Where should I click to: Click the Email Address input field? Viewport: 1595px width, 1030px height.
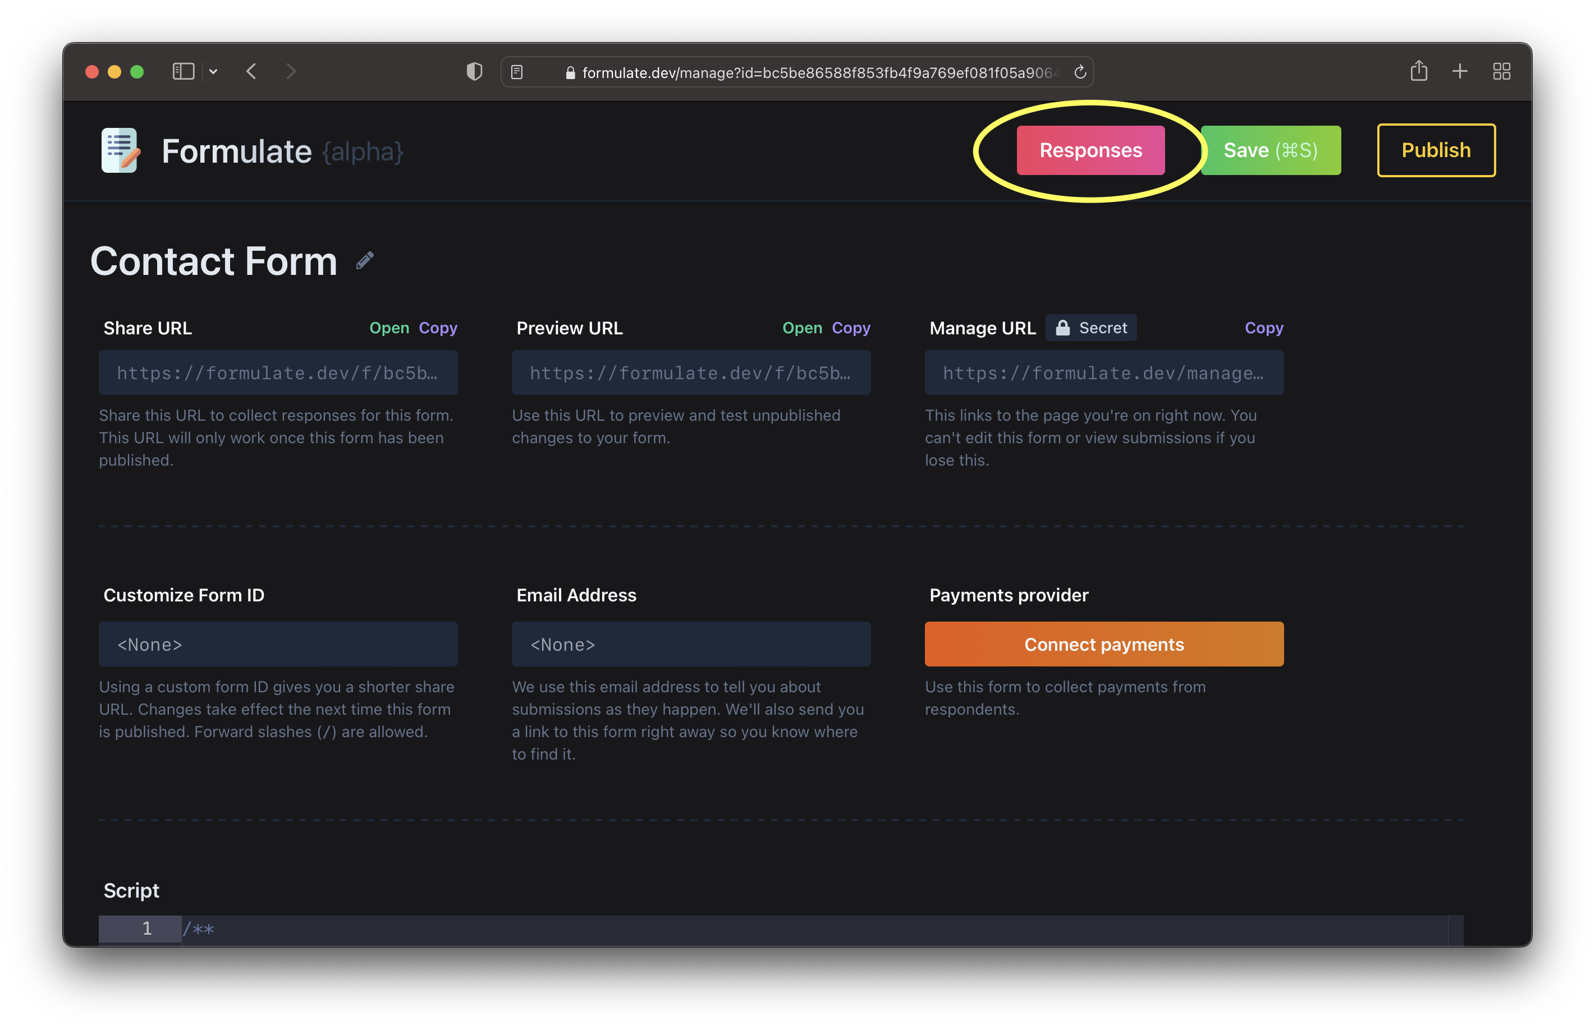pyautogui.click(x=690, y=644)
